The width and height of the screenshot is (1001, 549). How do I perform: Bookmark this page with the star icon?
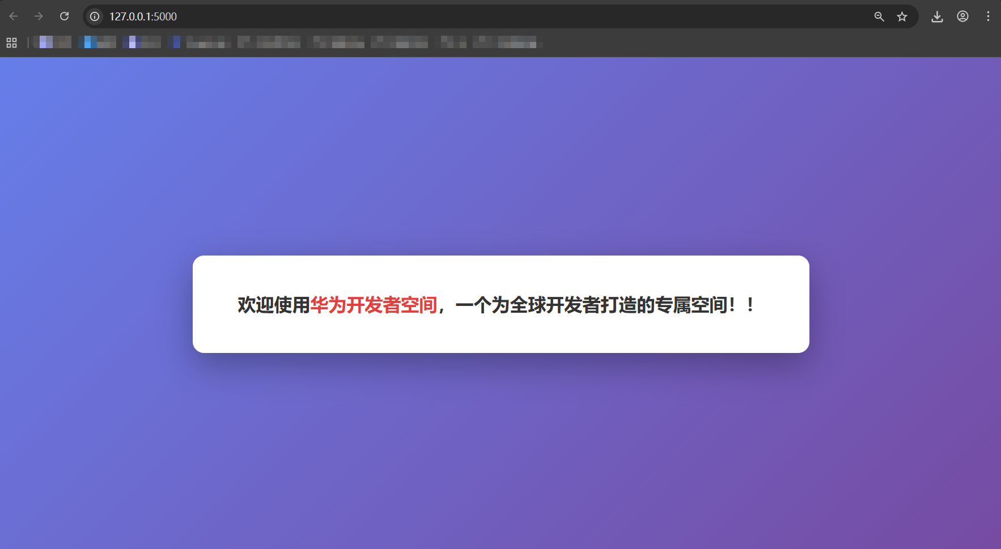point(902,16)
